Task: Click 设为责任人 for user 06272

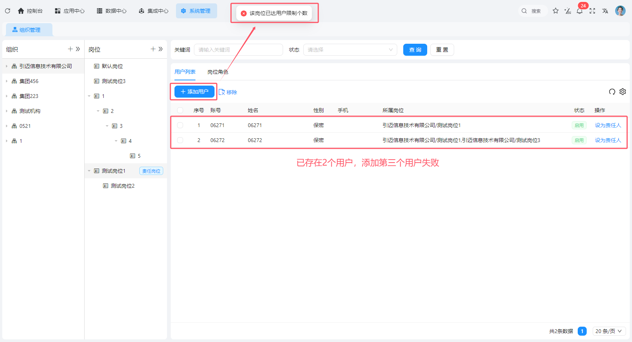Action: pos(608,140)
